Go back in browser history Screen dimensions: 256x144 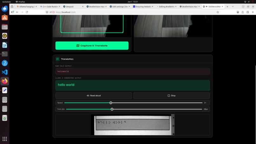(x=17, y=12)
